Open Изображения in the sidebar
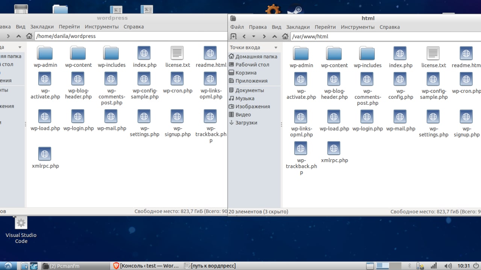 click(253, 106)
